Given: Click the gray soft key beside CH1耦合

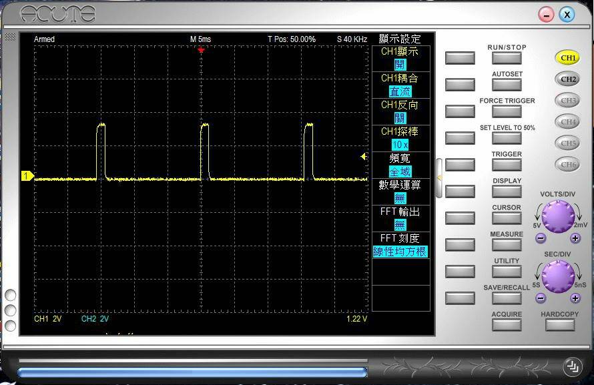Looking at the screenshot, I should 460,85.
